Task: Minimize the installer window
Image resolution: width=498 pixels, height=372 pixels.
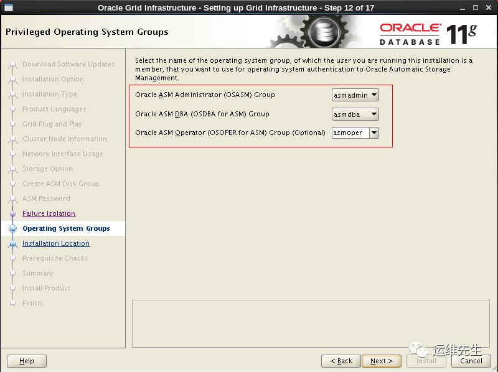Action: 463,8
